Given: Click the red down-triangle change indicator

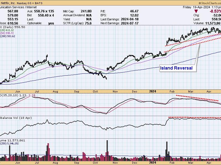Looking at the screenshot, I should (x=196, y=11).
